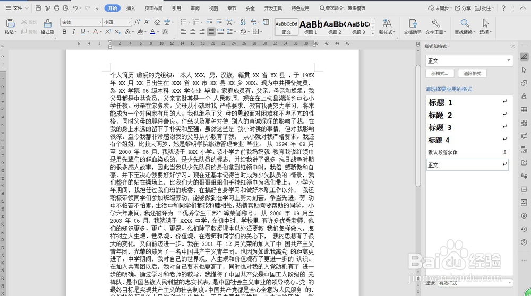Expand the style gallery more arrow
The width and height of the screenshot is (531, 296).
coord(373,33)
